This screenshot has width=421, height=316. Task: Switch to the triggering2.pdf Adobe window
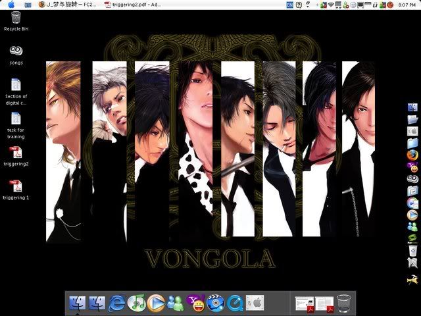pyautogui.click(x=133, y=5)
